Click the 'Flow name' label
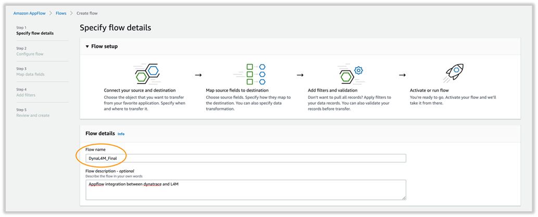Screen dimensions: 538x217 [x=95, y=149]
